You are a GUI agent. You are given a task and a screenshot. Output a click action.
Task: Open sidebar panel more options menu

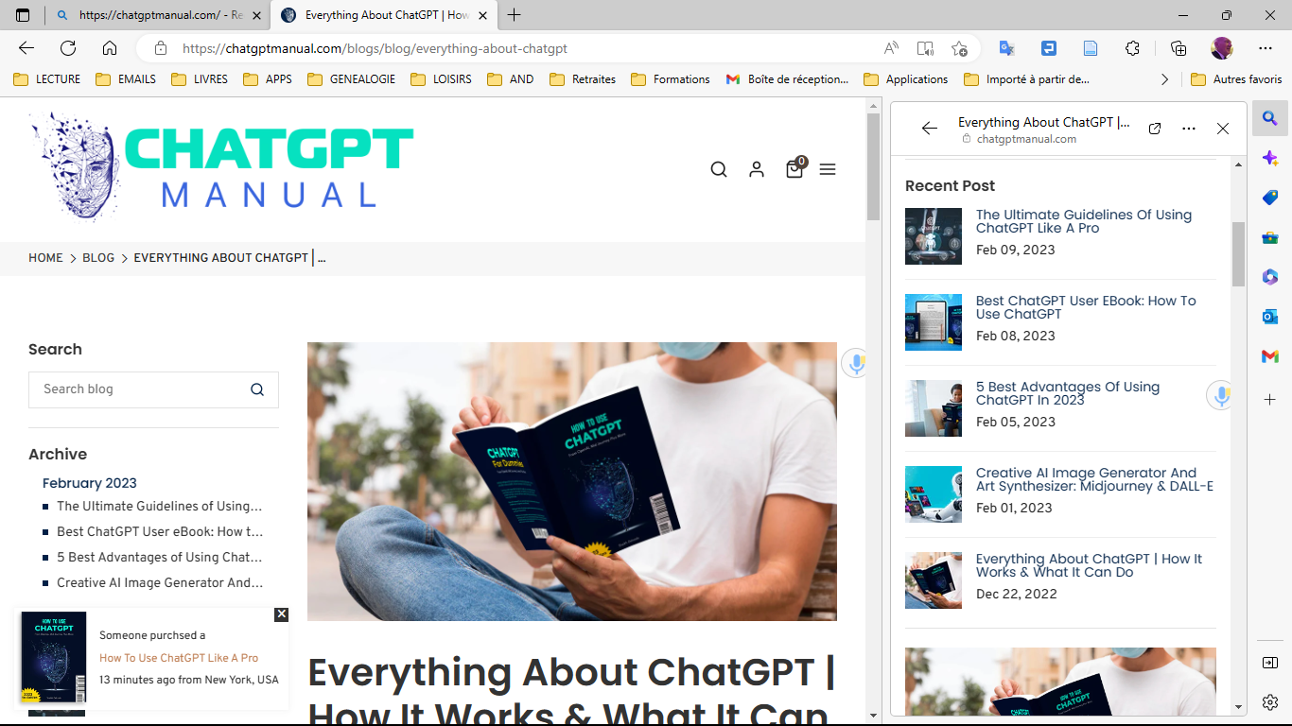[x=1189, y=129]
